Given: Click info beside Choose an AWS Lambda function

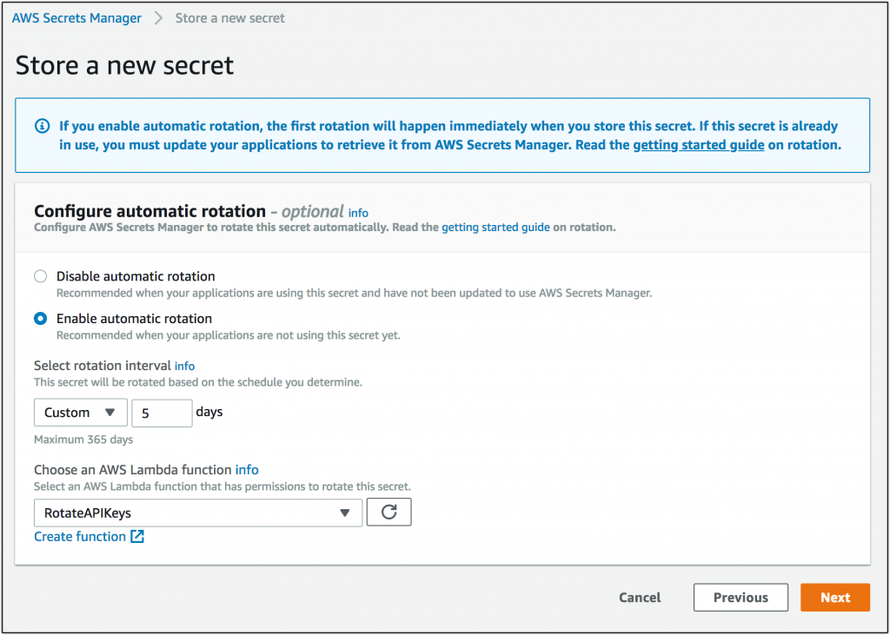Looking at the screenshot, I should pyautogui.click(x=246, y=469).
